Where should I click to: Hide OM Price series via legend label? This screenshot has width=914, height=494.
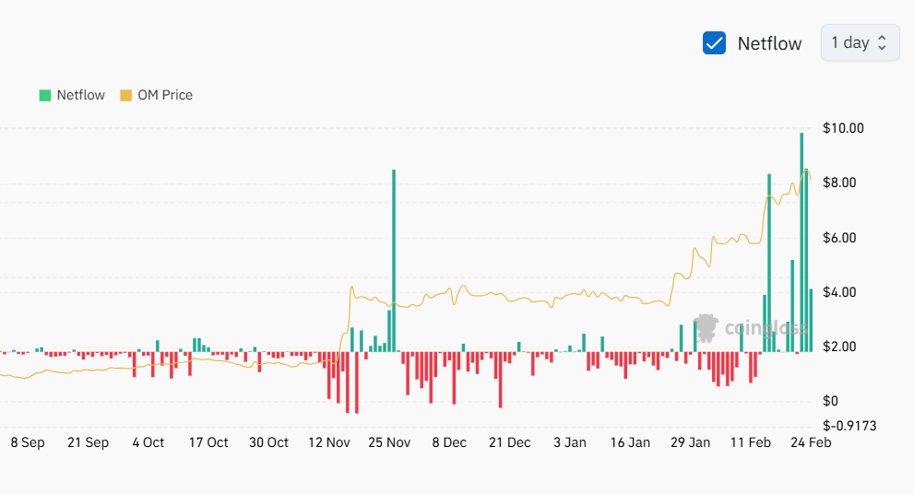(165, 95)
